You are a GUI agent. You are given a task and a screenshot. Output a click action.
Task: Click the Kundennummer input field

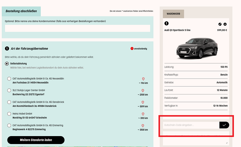(x=77, y=28)
